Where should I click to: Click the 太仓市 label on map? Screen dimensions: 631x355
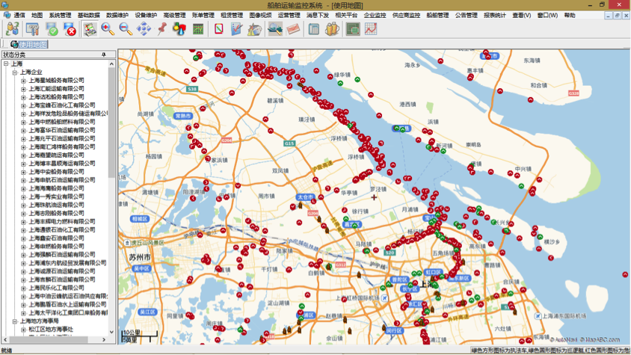304,197
